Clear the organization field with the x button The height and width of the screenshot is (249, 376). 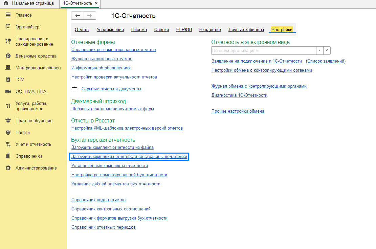tap(327, 50)
